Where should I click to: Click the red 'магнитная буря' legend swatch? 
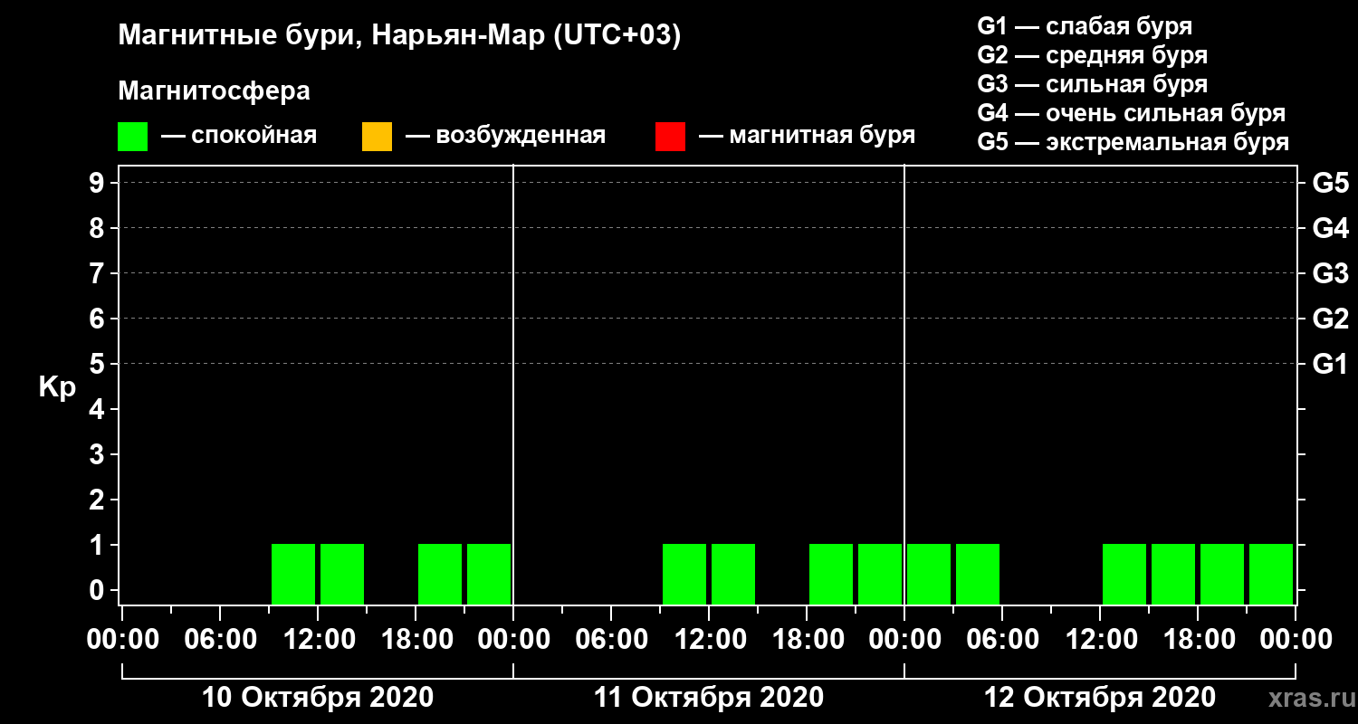click(670, 137)
